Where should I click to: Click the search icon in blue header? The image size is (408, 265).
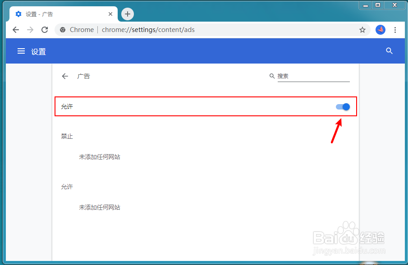(389, 51)
